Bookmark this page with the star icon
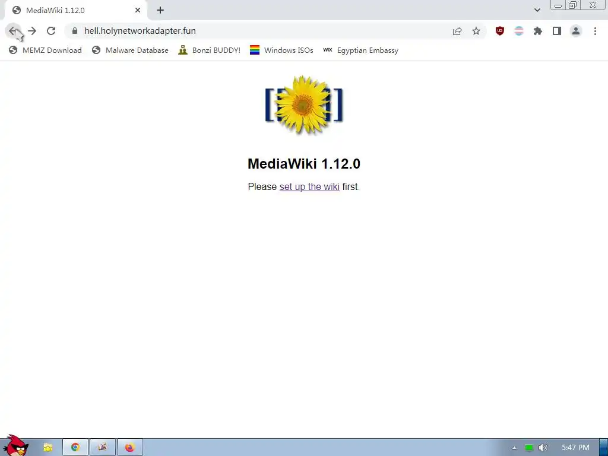The image size is (608, 456). [476, 31]
